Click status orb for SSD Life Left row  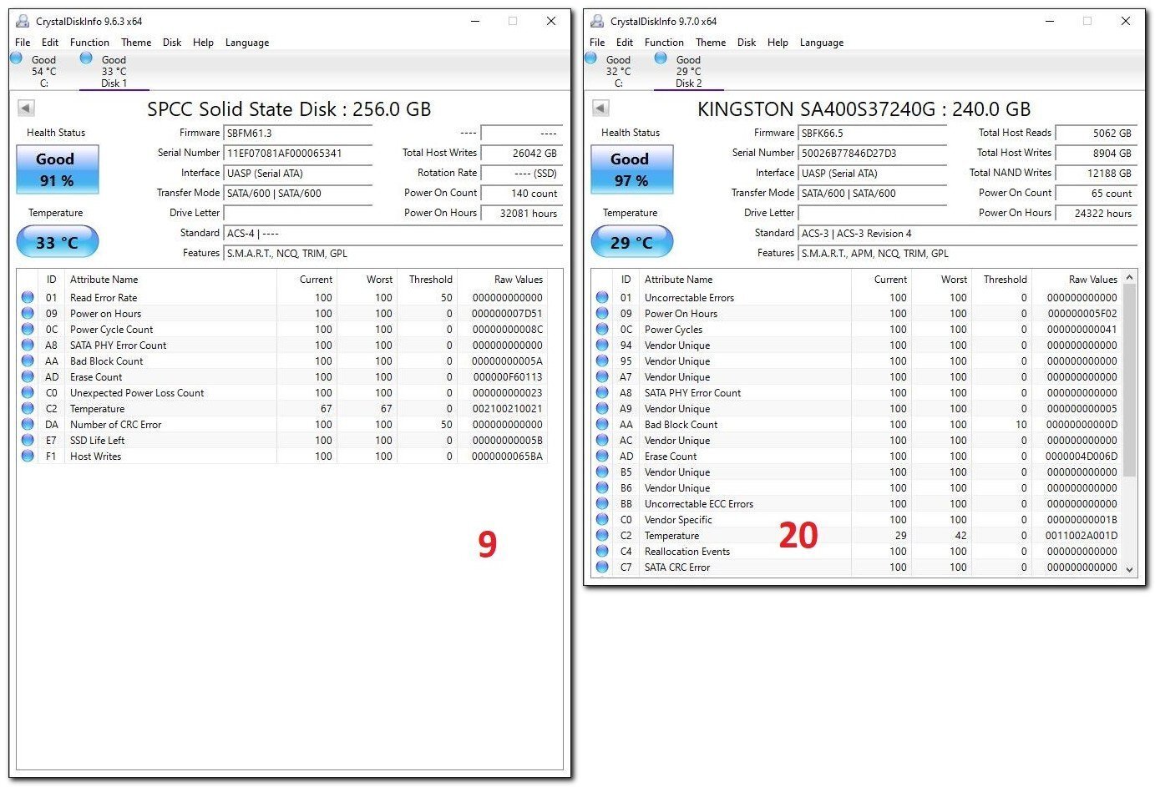(28, 440)
